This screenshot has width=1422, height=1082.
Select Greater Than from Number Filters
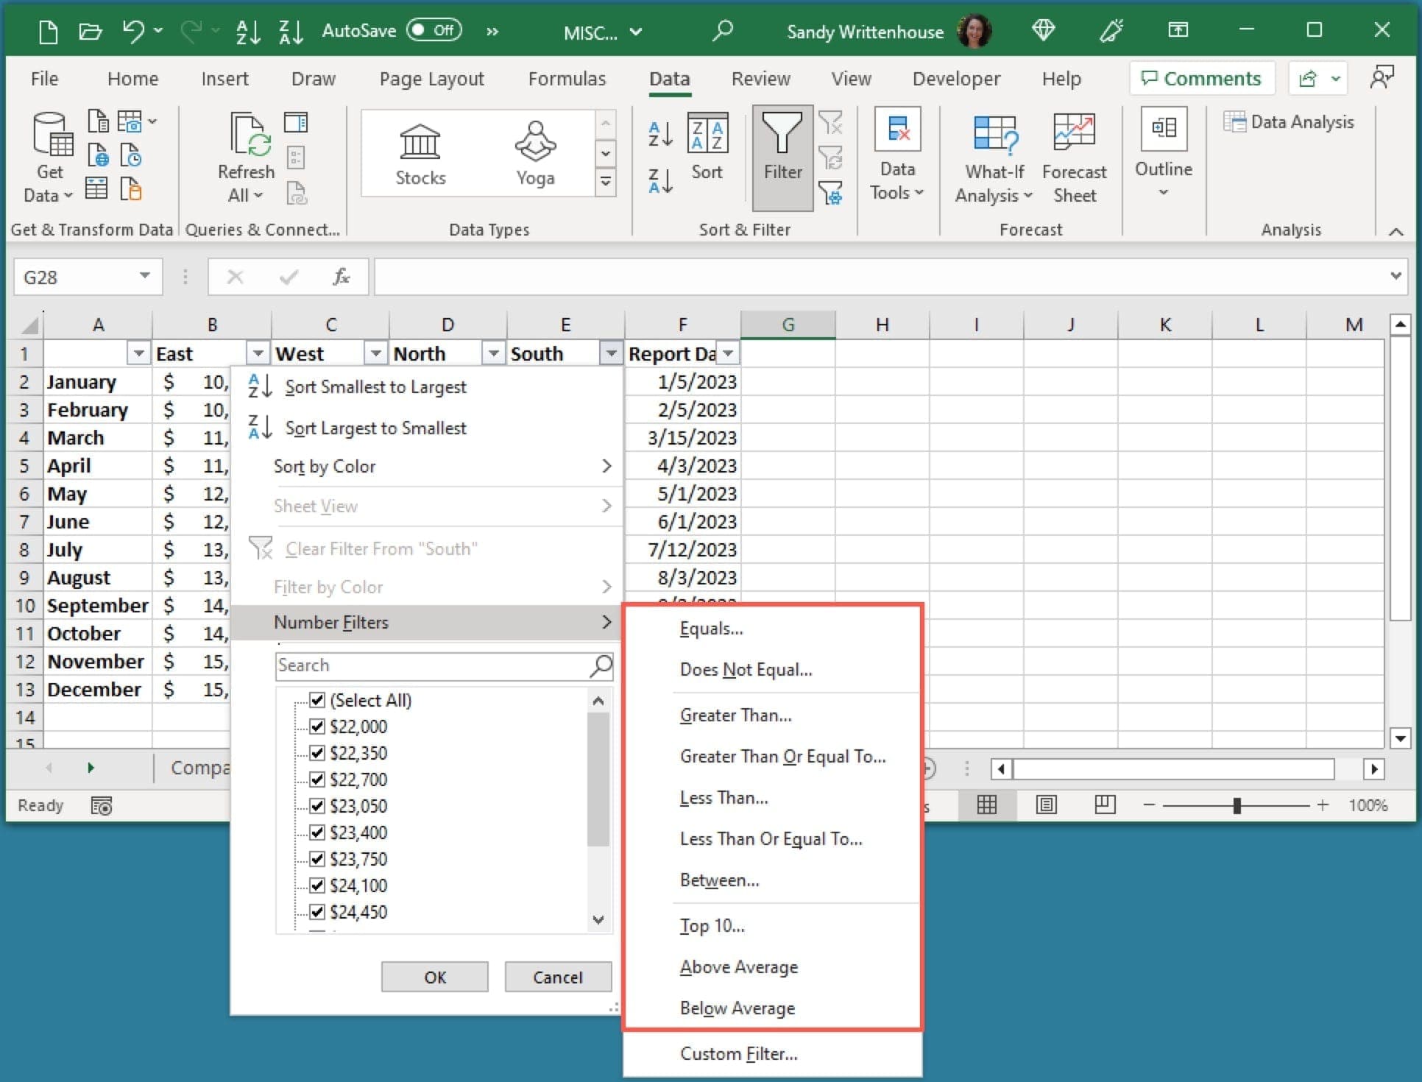tap(735, 715)
